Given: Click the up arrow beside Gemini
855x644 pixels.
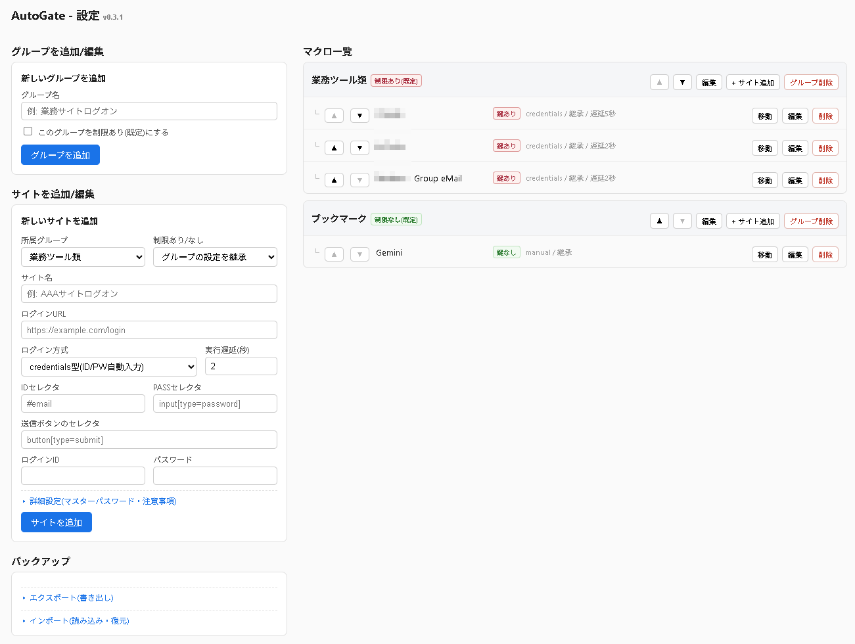Looking at the screenshot, I should click(x=334, y=254).
